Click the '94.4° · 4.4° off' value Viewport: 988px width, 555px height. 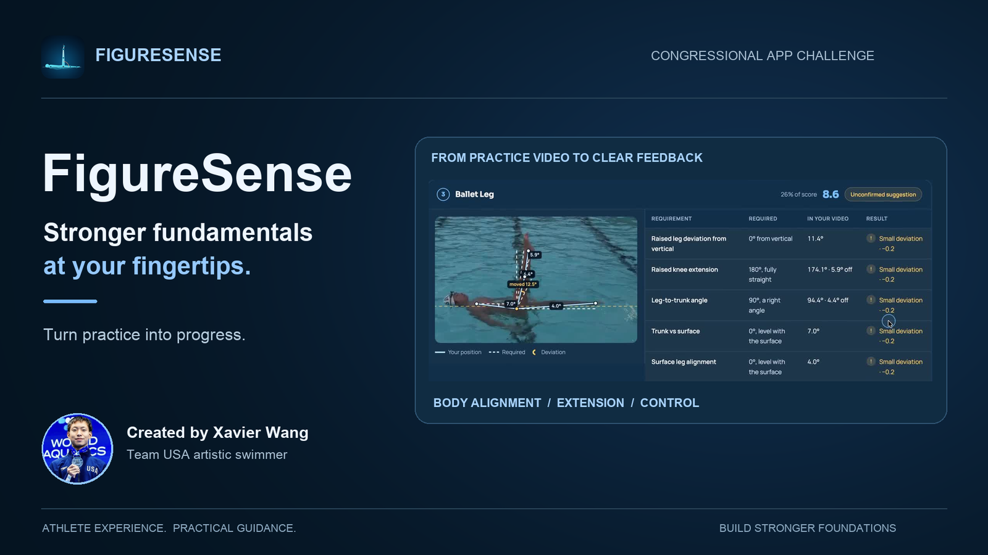(x=827, y=300)
